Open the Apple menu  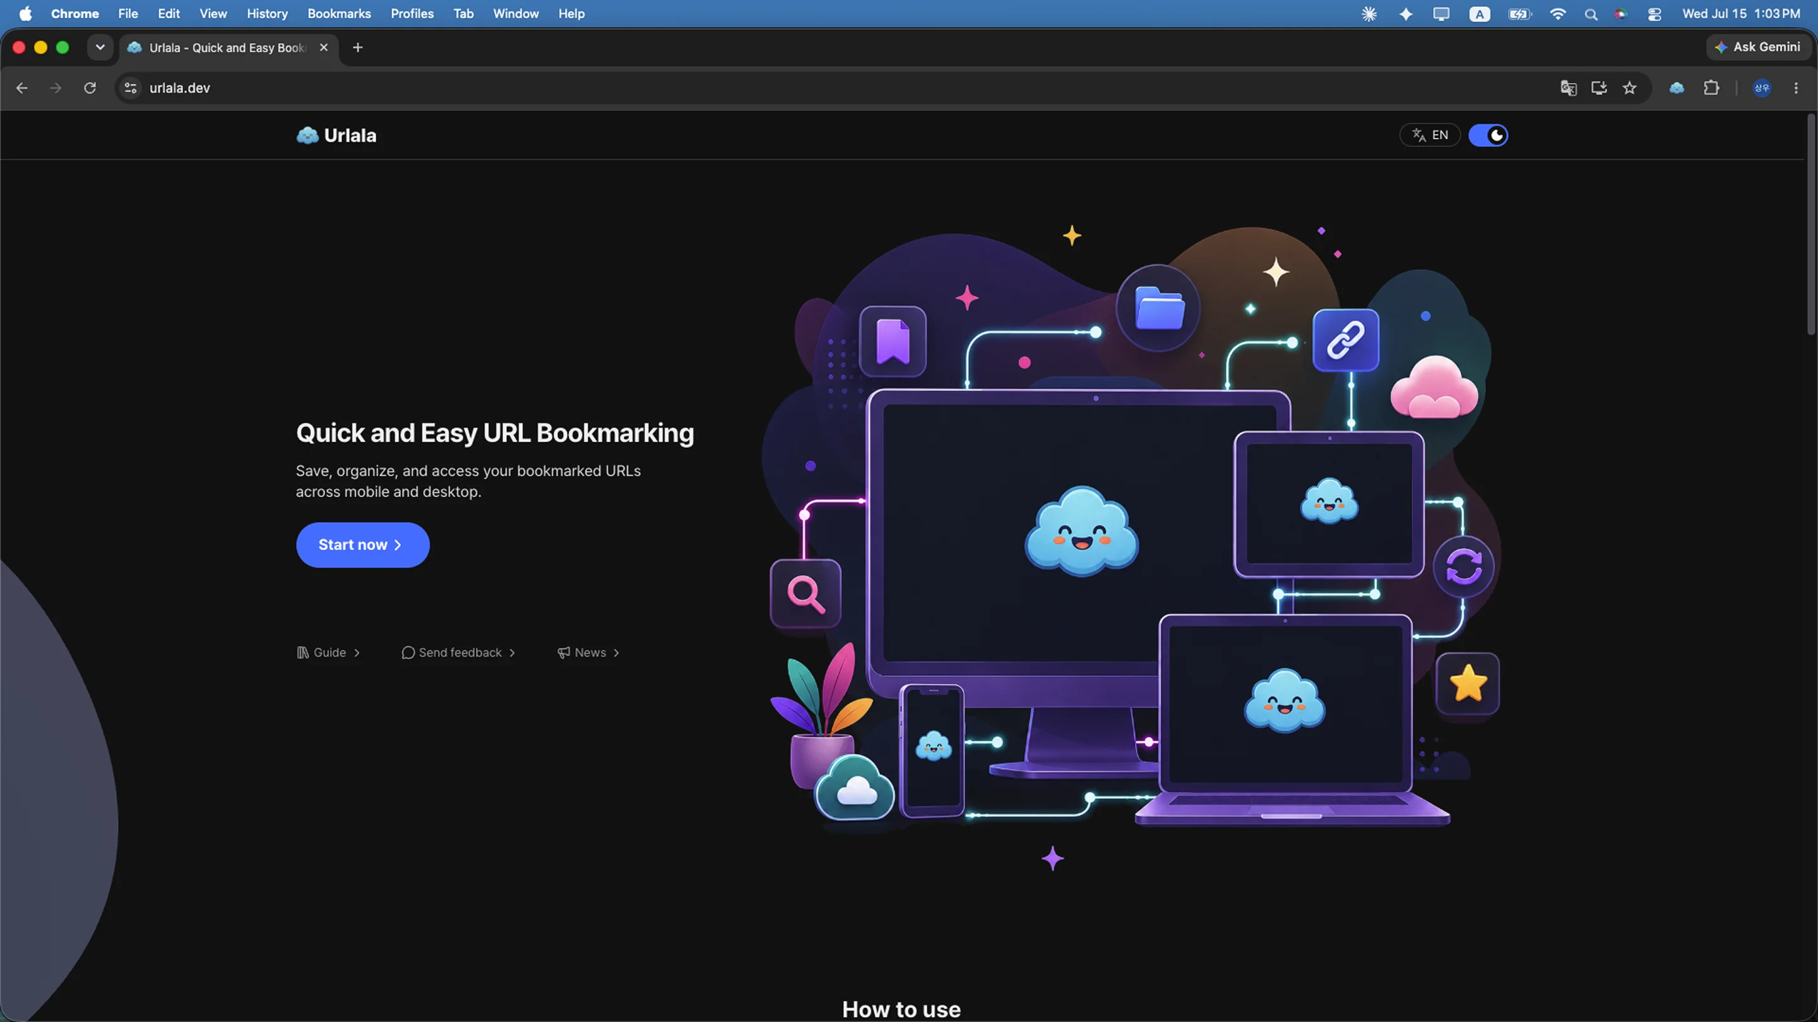[x=25, y=13]
